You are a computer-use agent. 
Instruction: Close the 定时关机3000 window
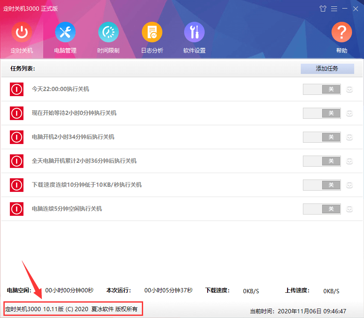[x=355, y=9]
